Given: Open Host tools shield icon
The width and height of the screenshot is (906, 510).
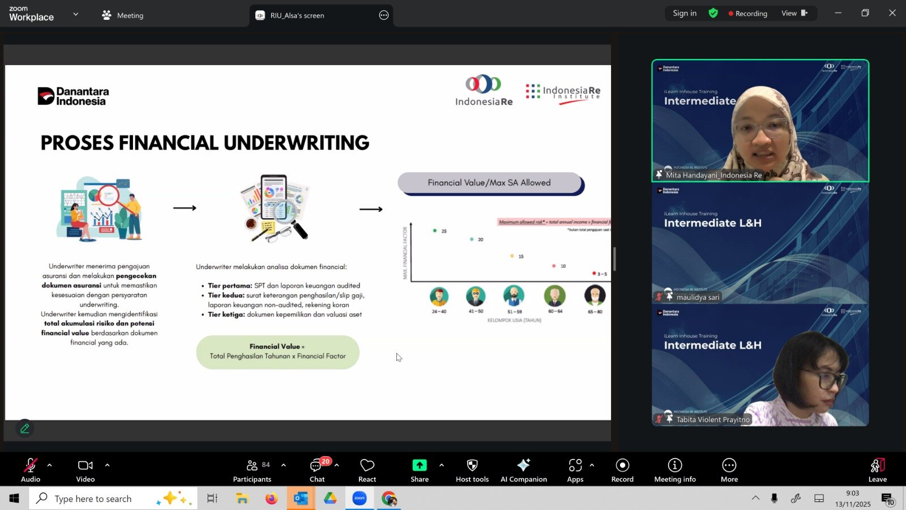Looking at the screenshot, I should [x=472, y=470].
